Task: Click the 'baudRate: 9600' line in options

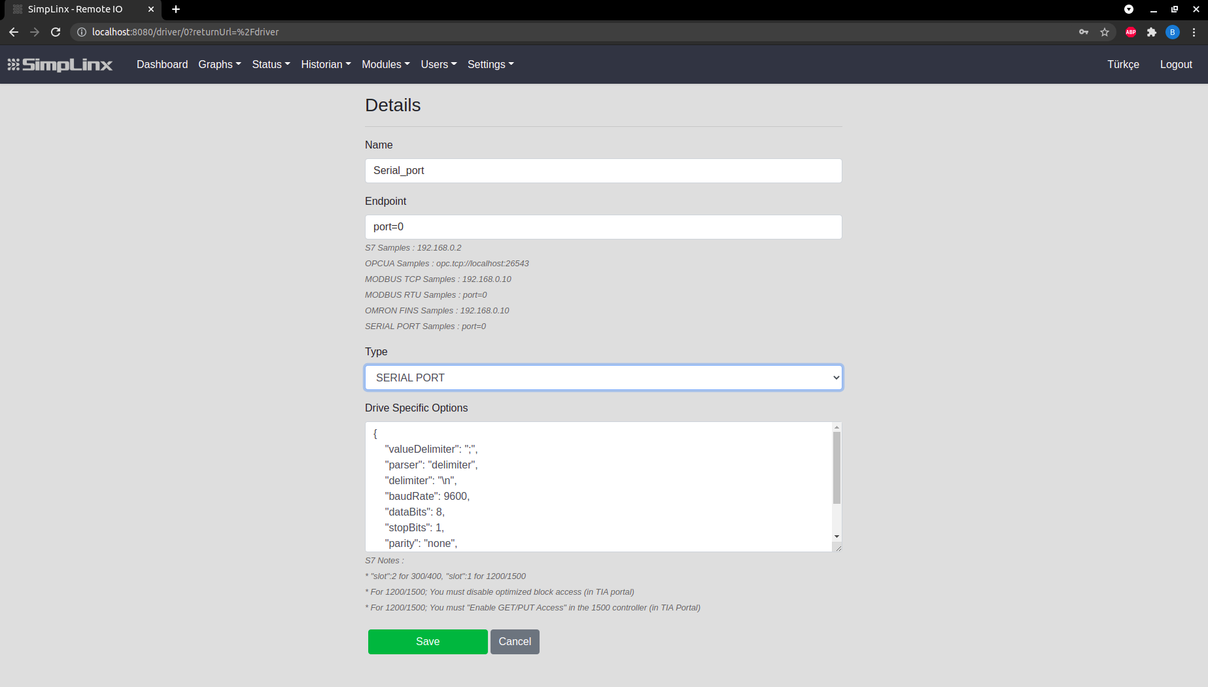Action: (x=427, y=497)
